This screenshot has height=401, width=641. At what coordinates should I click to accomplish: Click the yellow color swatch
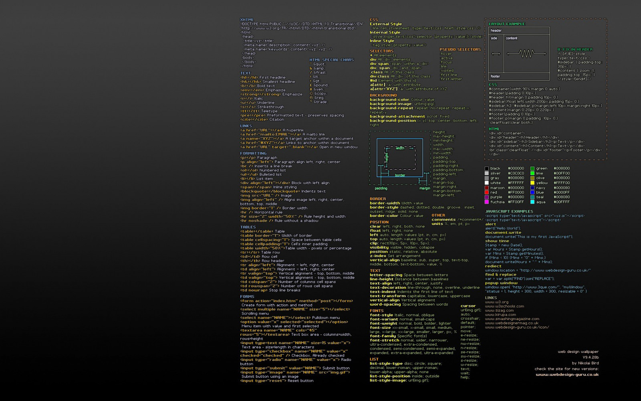(532, 182)
